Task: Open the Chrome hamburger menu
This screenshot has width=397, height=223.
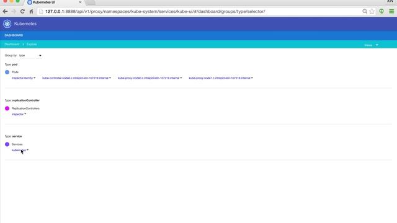Action: click(x=391, y=11)
